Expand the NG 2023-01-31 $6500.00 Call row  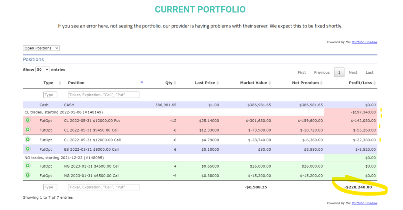coord(28,175)
